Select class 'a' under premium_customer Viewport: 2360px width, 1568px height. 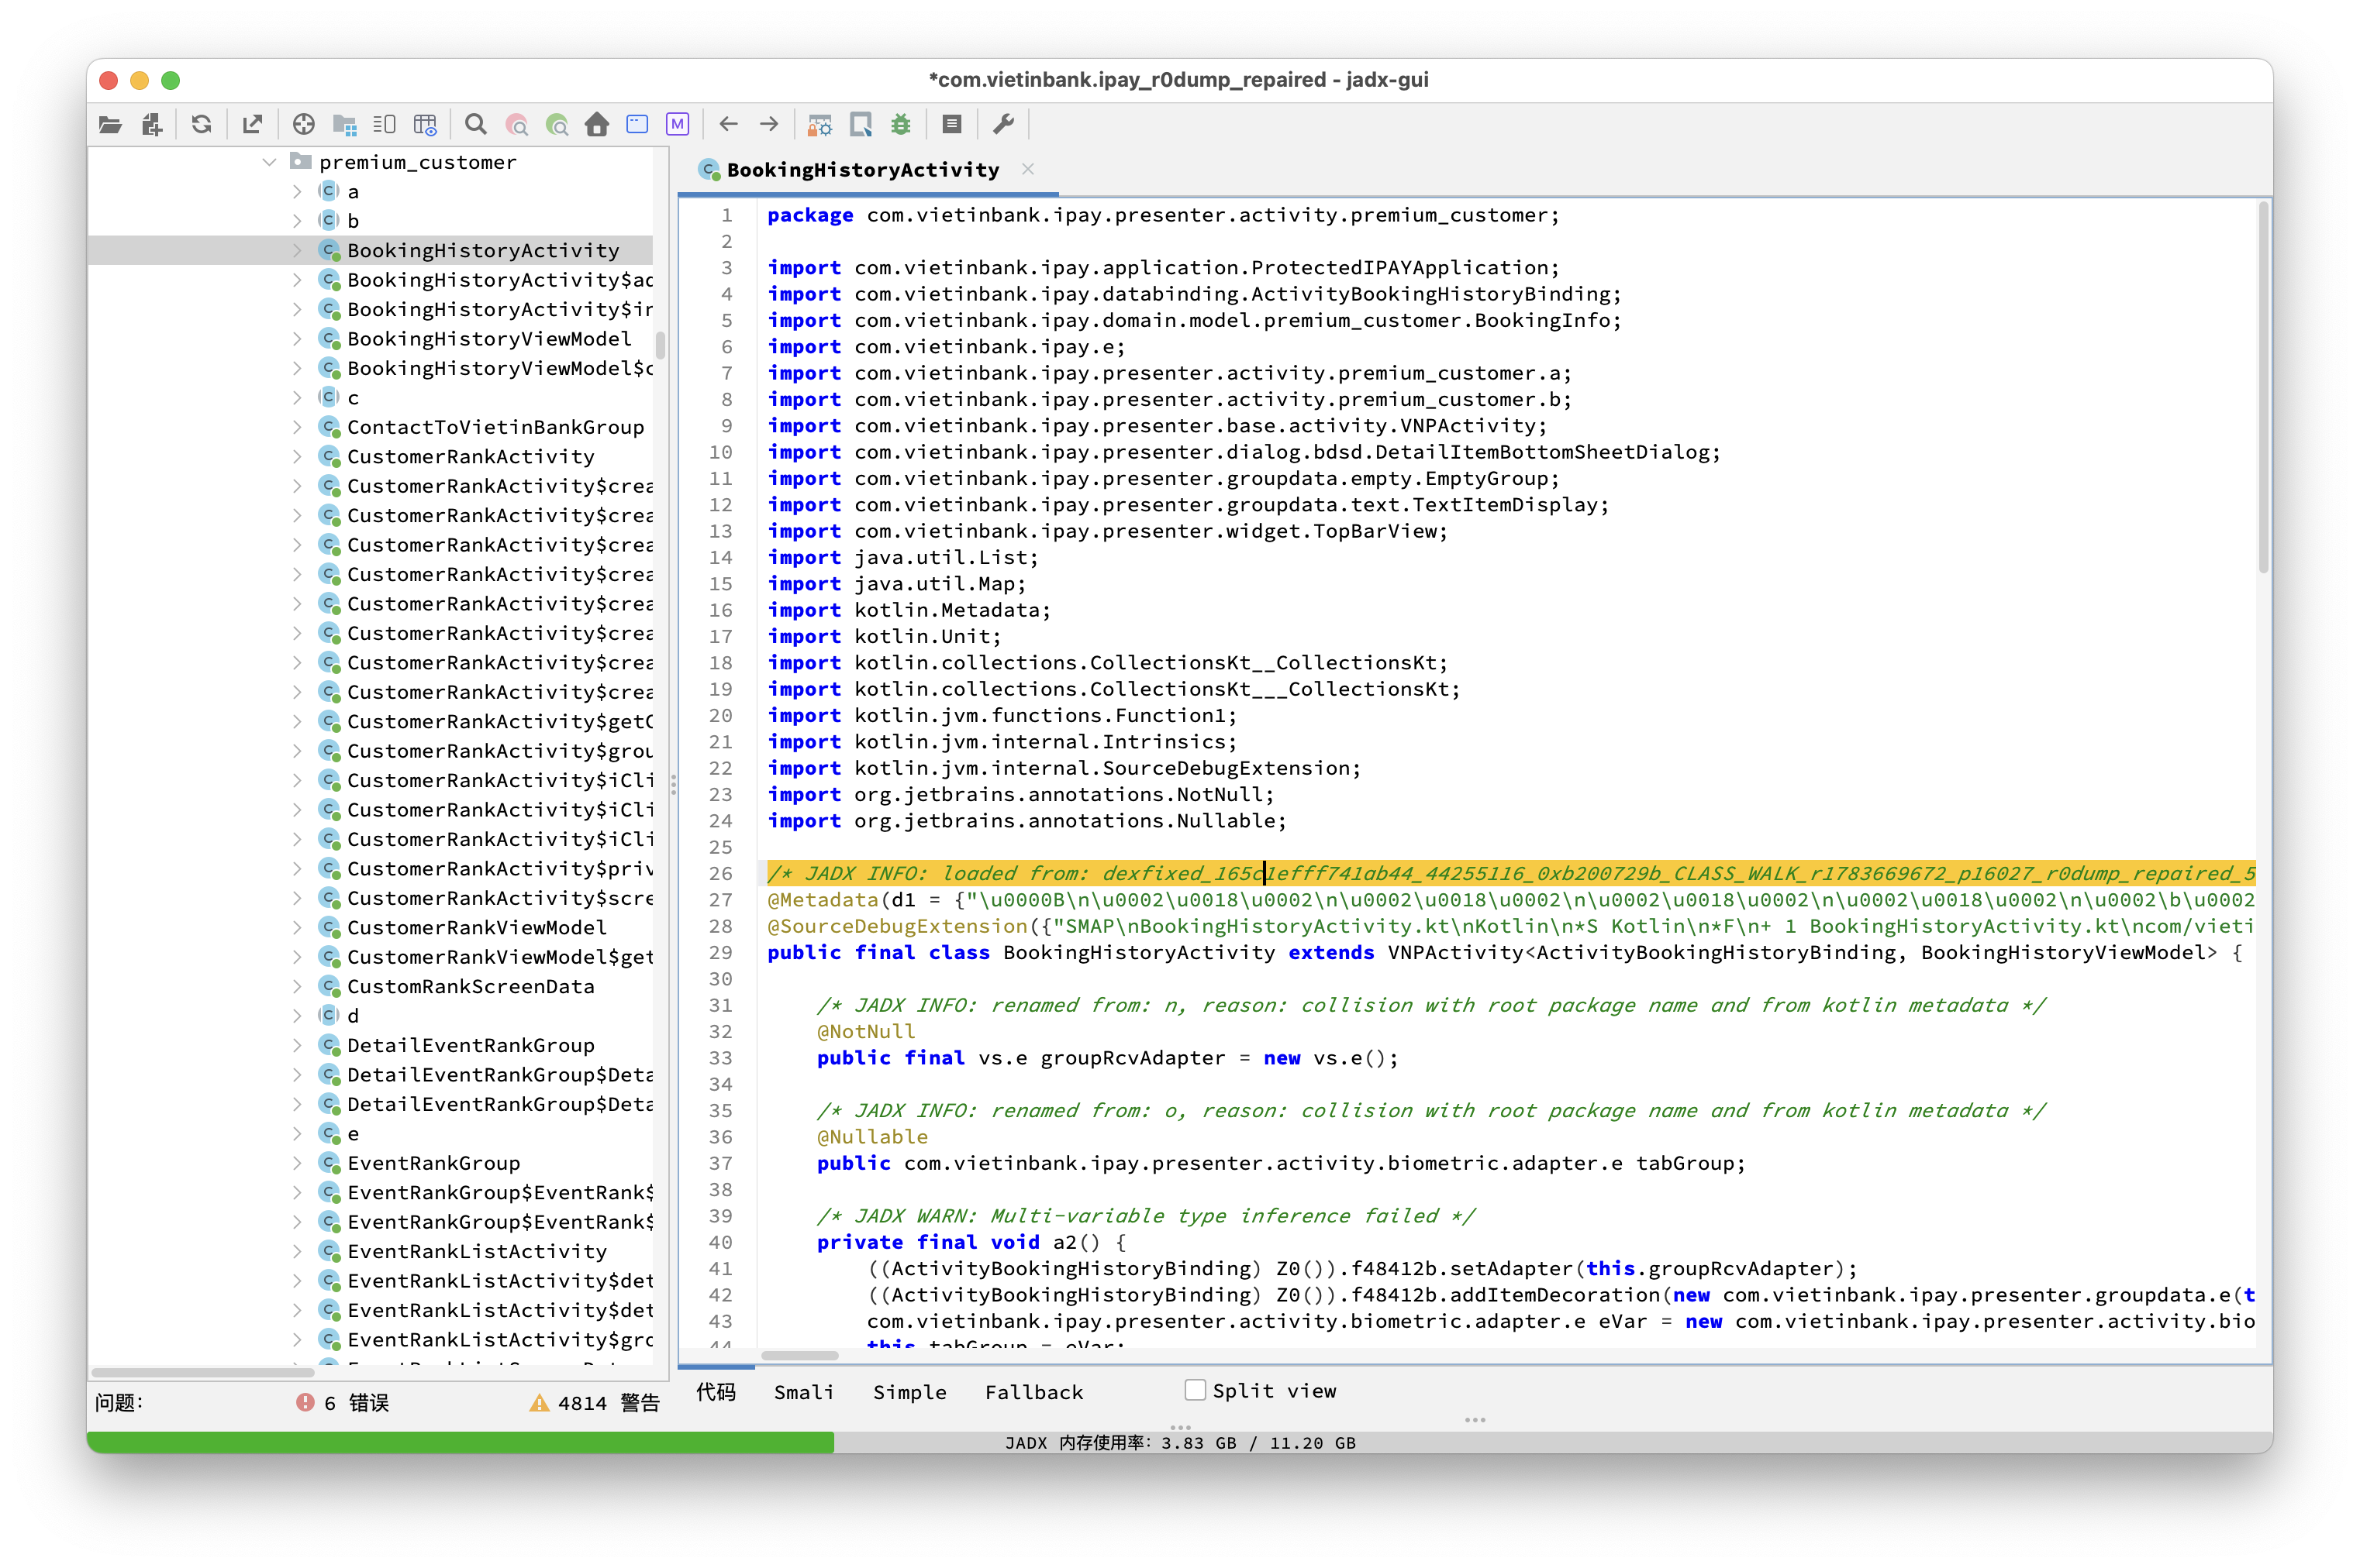click(x=352, y=192)
